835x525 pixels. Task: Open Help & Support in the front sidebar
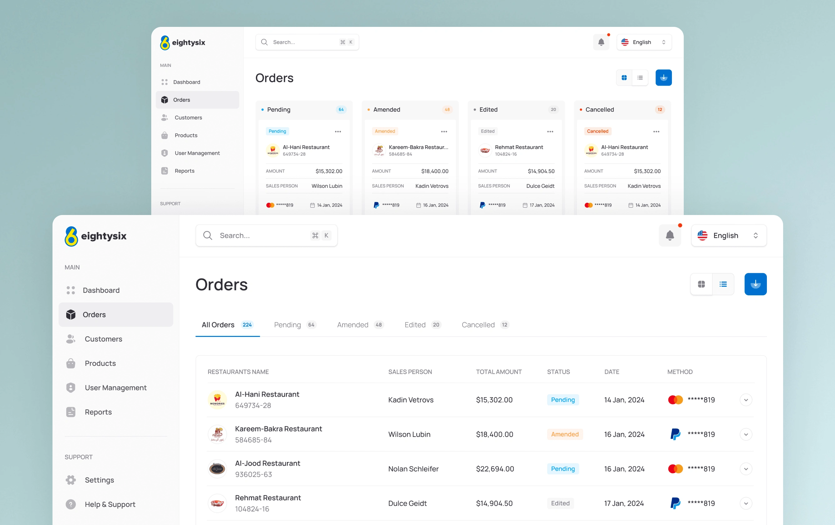click(x=116, y=504)
